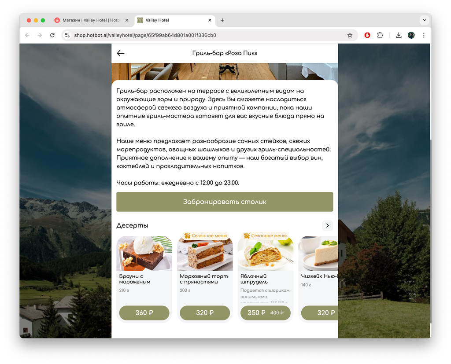451x364 pixels.
Task: Open the browser extensions puzzle icon
Action: tap(380, 35)
